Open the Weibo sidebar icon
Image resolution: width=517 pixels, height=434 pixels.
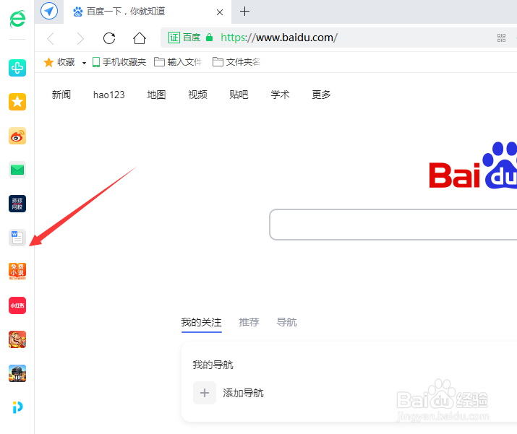tap(17, 136)
